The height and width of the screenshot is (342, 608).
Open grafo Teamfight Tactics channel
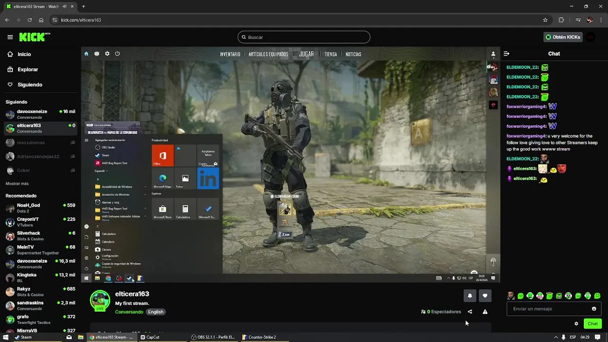coord(40,319)
